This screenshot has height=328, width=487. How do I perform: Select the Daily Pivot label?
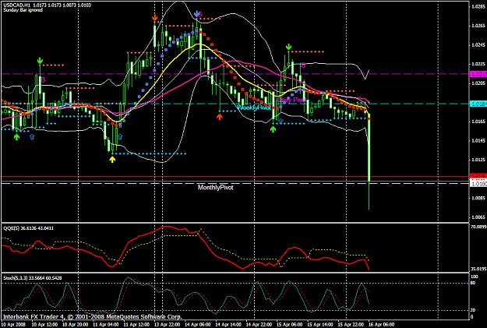pos(292,100)
